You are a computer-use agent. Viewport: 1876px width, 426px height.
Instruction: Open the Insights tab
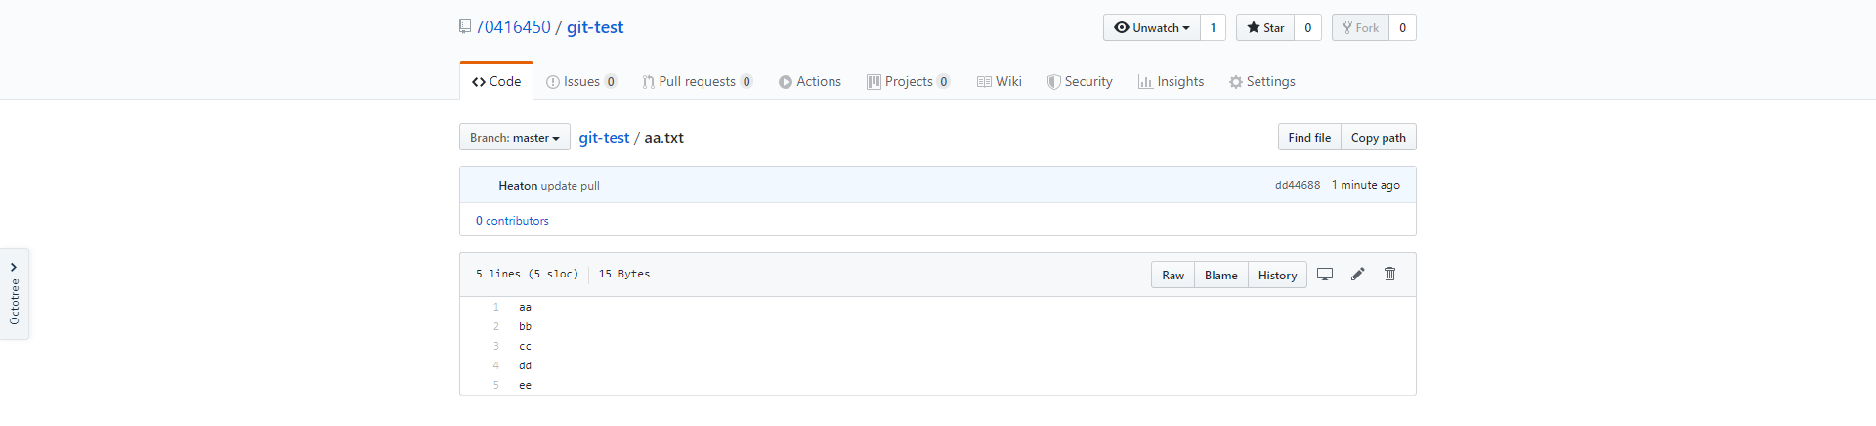[x=1171, y=81]
